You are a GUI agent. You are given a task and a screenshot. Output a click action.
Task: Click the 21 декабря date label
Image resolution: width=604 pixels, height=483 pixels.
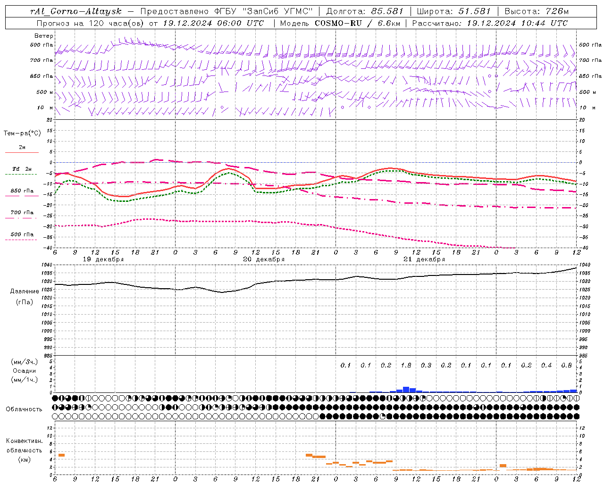tap(424, 259)
